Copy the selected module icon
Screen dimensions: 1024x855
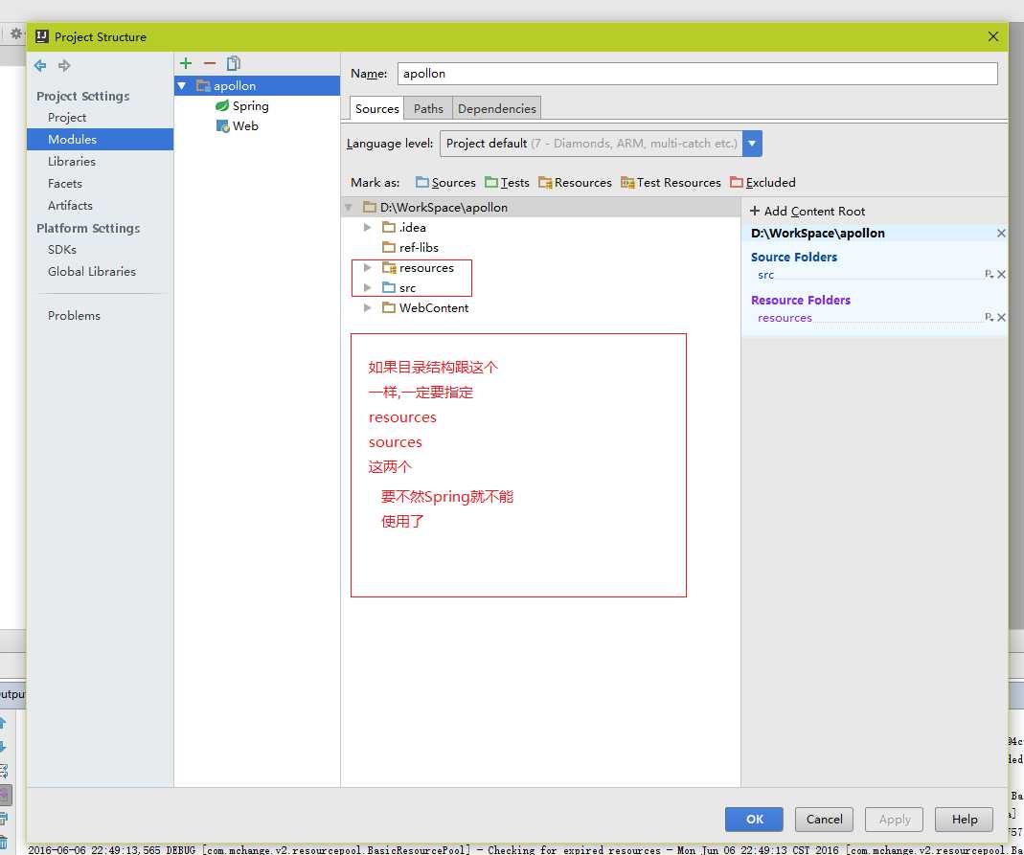click(234, 63)
